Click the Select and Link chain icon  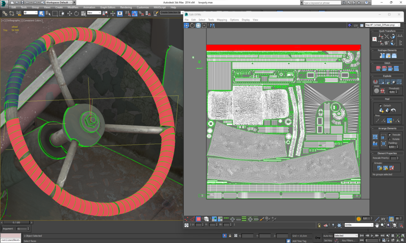(5, 13)
